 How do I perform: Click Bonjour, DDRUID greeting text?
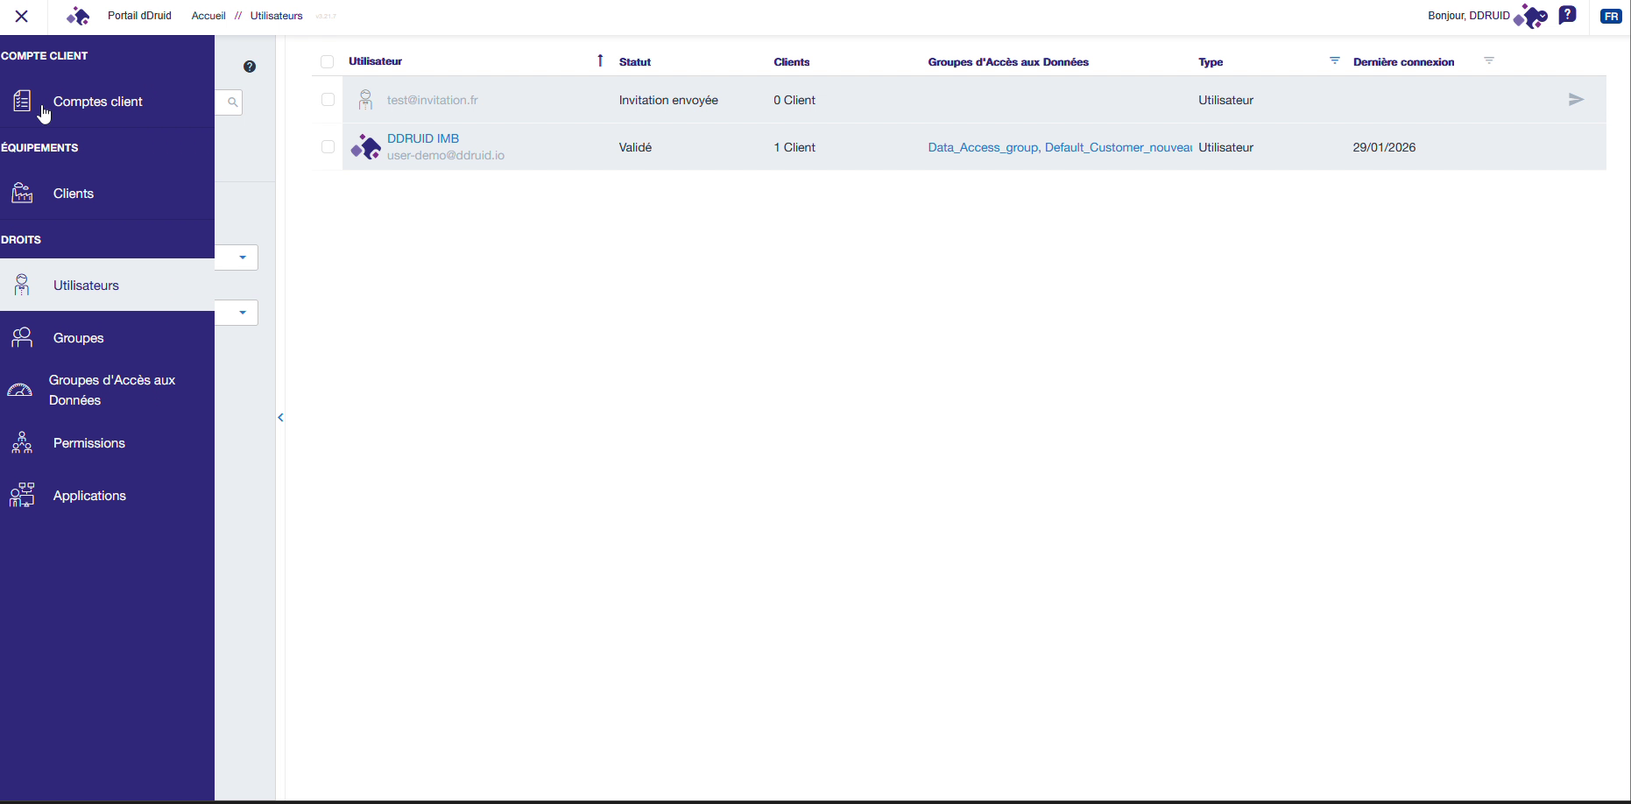pos(1469,16)
